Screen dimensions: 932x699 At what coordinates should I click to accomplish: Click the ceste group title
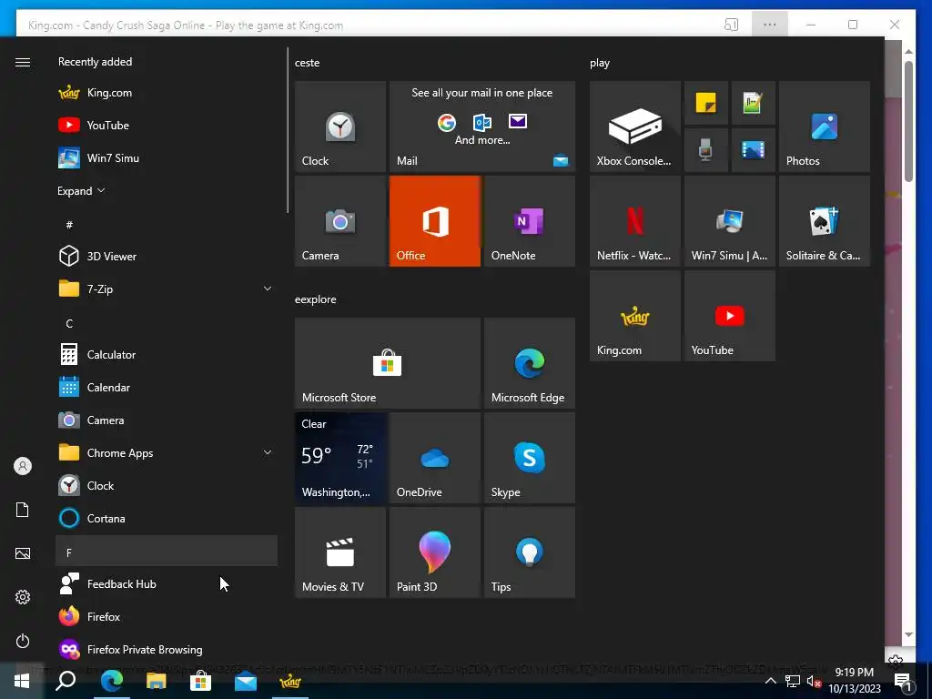click(308, 63)
